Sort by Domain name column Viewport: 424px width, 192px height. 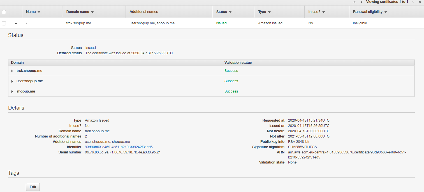point(80,12)
